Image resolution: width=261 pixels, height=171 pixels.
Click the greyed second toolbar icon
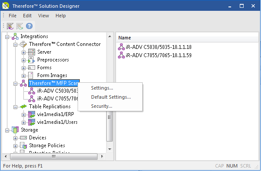tap(20, 26)
